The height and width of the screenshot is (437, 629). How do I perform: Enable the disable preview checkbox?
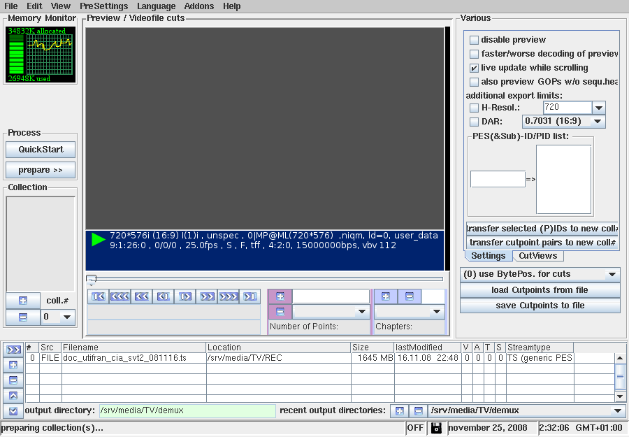click(474, 40)
